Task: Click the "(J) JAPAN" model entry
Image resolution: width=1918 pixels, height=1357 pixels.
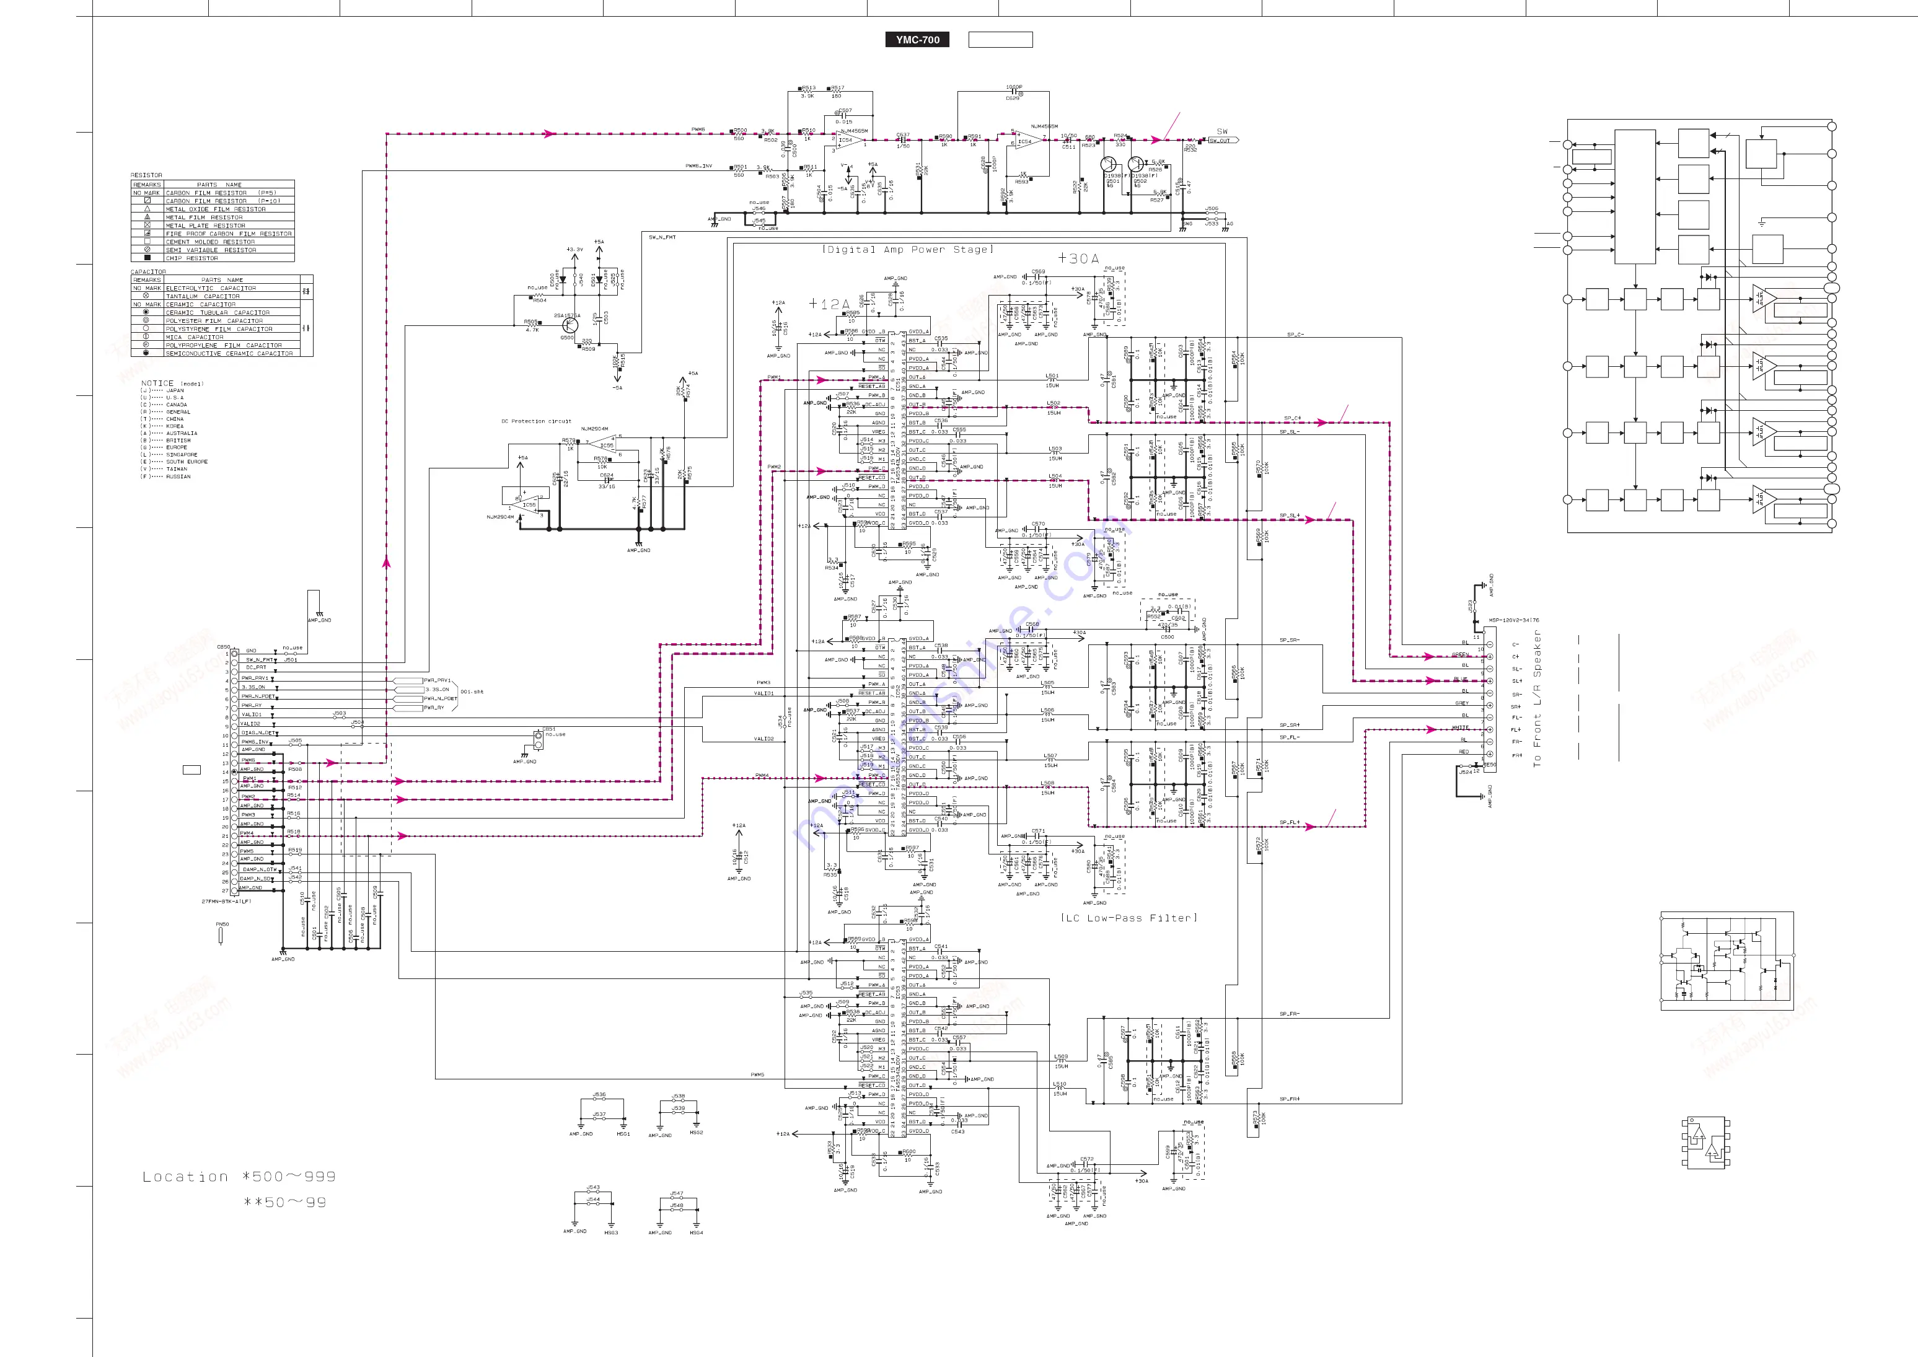Action: [x=162, y=390]
